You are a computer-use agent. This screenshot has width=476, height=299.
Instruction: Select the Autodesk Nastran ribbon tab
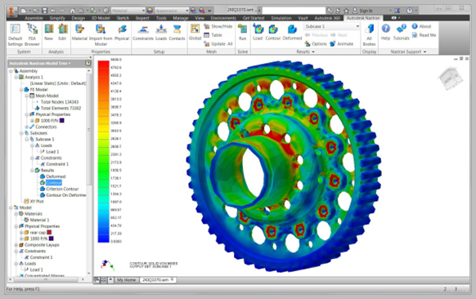(x=363, y=18)
